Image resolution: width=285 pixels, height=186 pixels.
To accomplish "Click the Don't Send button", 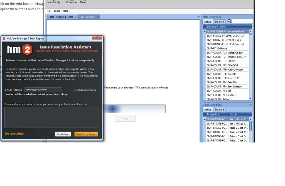I will [63, 134].
